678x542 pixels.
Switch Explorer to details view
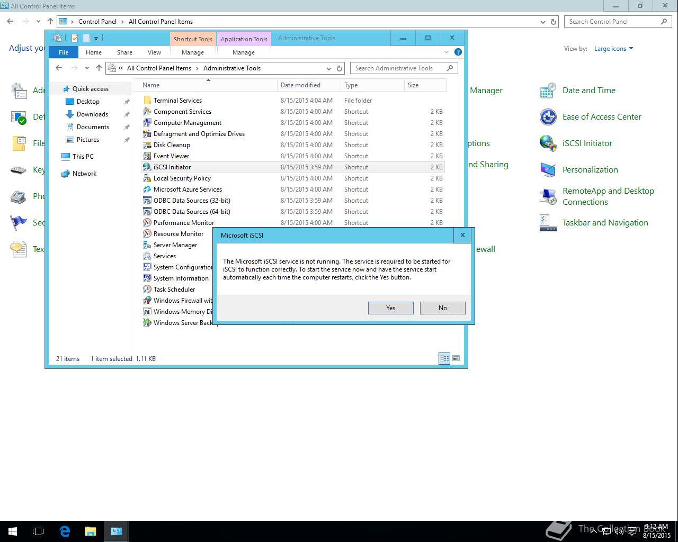pos(444,359)
